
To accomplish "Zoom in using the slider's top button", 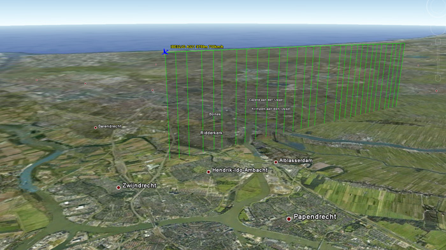I will click(438, 41).
